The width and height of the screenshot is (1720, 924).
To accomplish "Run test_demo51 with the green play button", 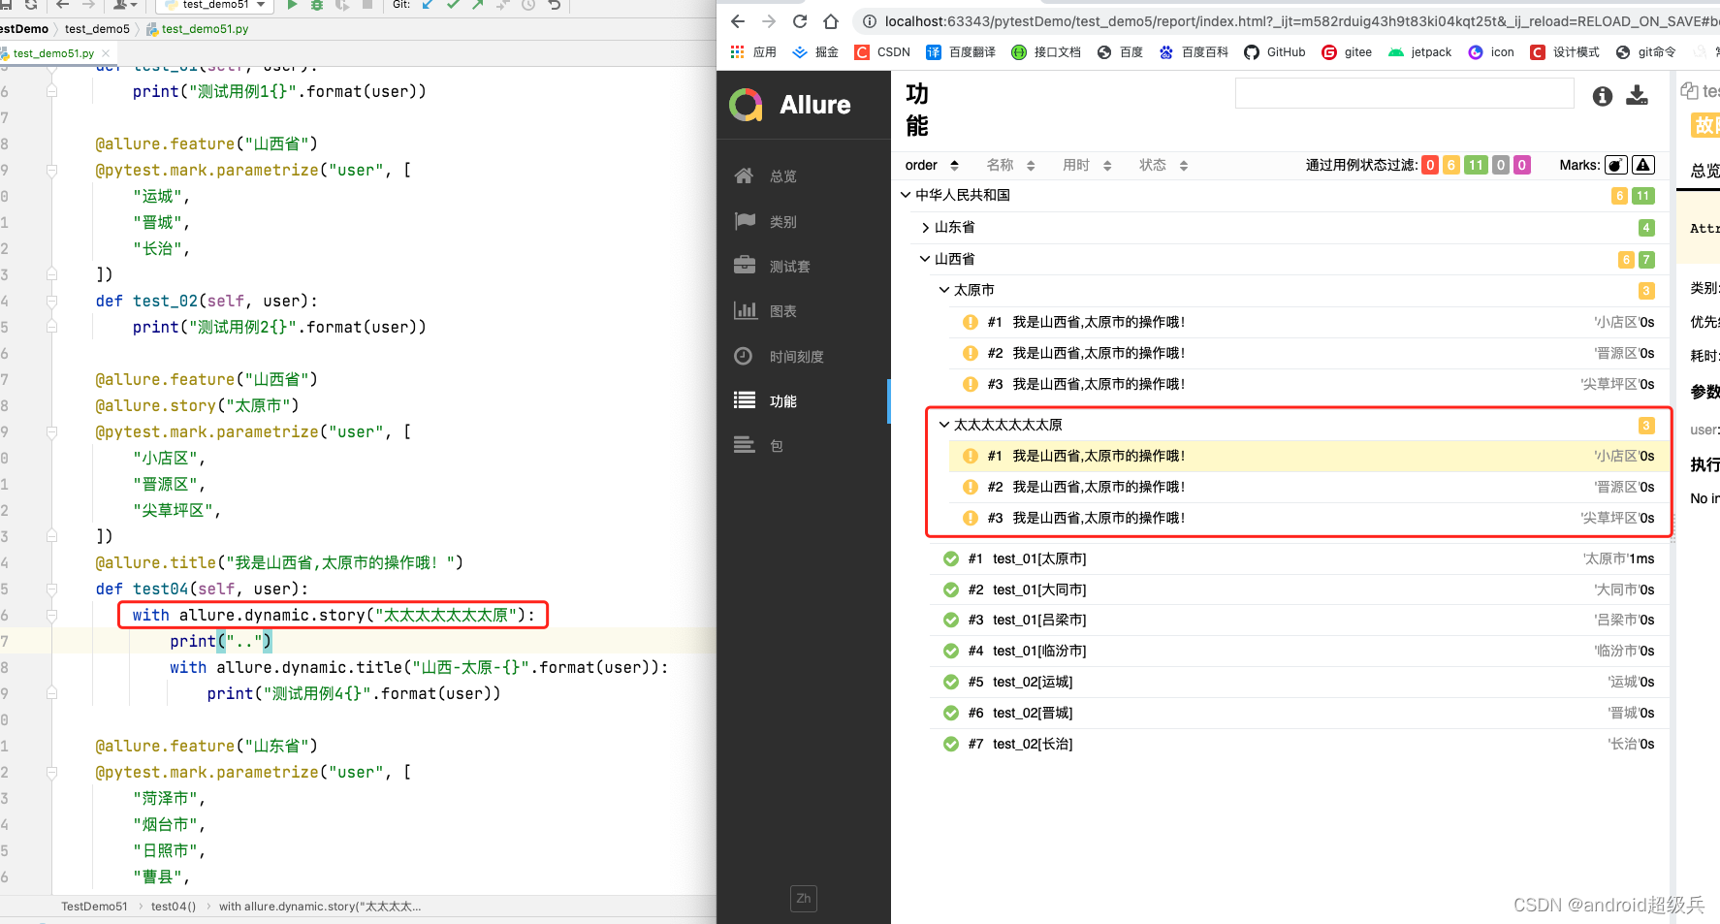I will pyautogui.click(x=292, y=5).
